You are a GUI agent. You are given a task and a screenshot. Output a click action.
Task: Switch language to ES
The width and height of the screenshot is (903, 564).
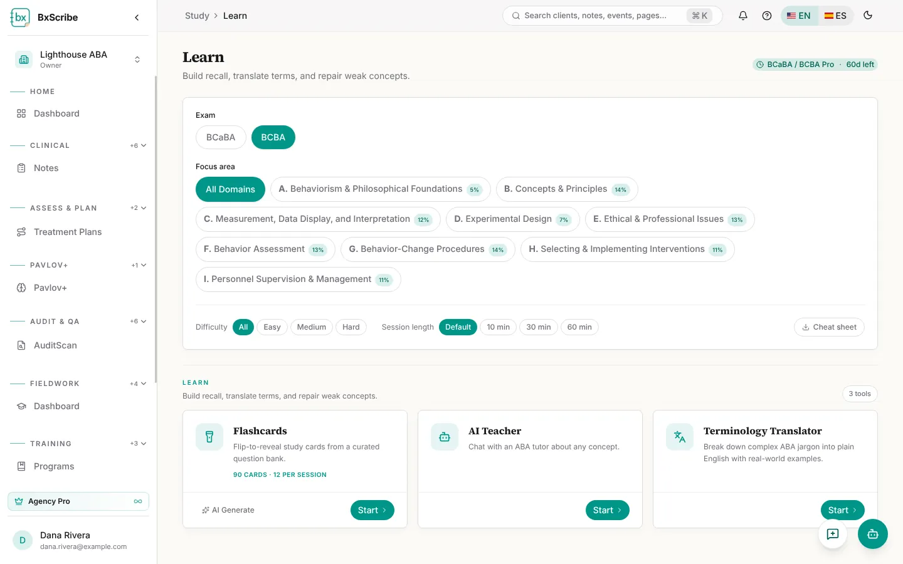click(x=835, y=16)
